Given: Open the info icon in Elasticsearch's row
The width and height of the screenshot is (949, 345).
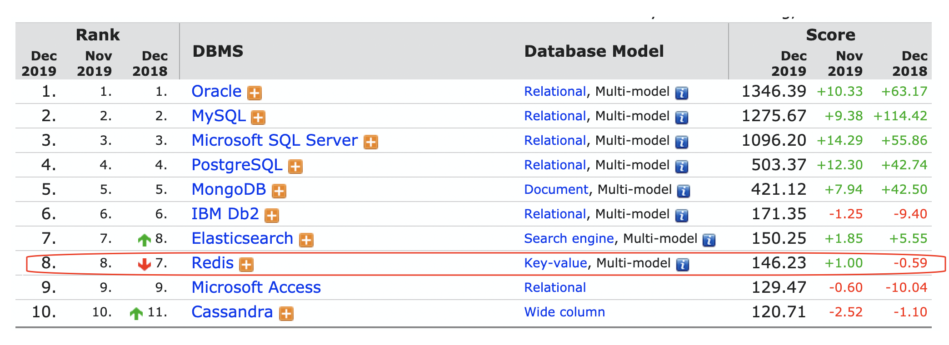Looking at the screenshot, I should (709, 240).
